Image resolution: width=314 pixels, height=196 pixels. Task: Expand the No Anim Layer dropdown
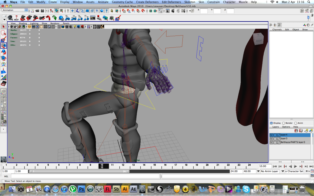(x=258, y=171)
